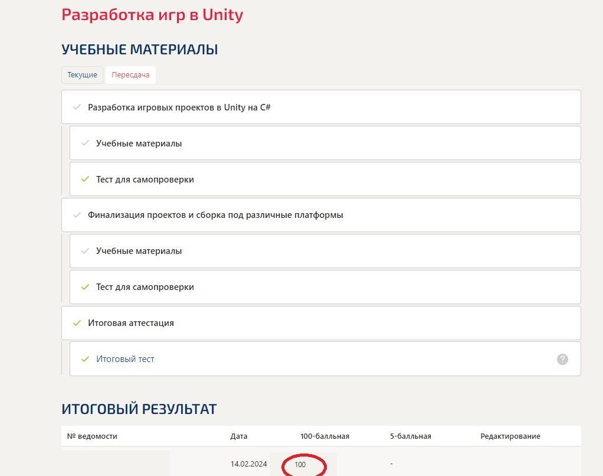Collapse Разработка игровых проектов в Unity section
This screenshot has width=603, height=476.
click(x=321, y=107)
